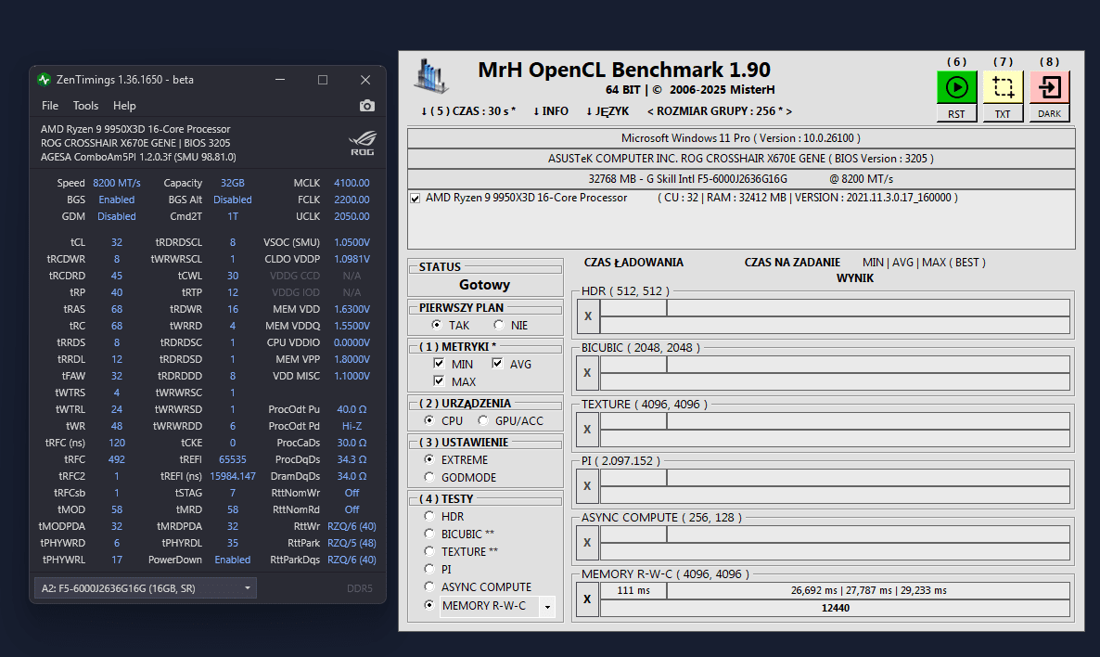This screenshot has width=1100, height=657.
Task: Open MEMORY R-W-C dropdown arrow
Action: [547, 607]
